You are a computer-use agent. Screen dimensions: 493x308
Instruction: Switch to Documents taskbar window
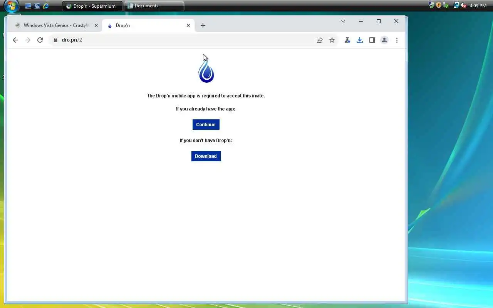pos(154,6)
